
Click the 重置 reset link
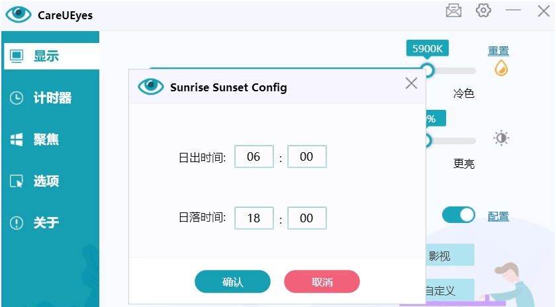coord(498,51)
